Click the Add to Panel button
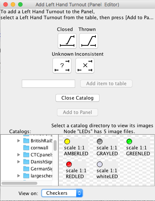 [x=77, y=112]
